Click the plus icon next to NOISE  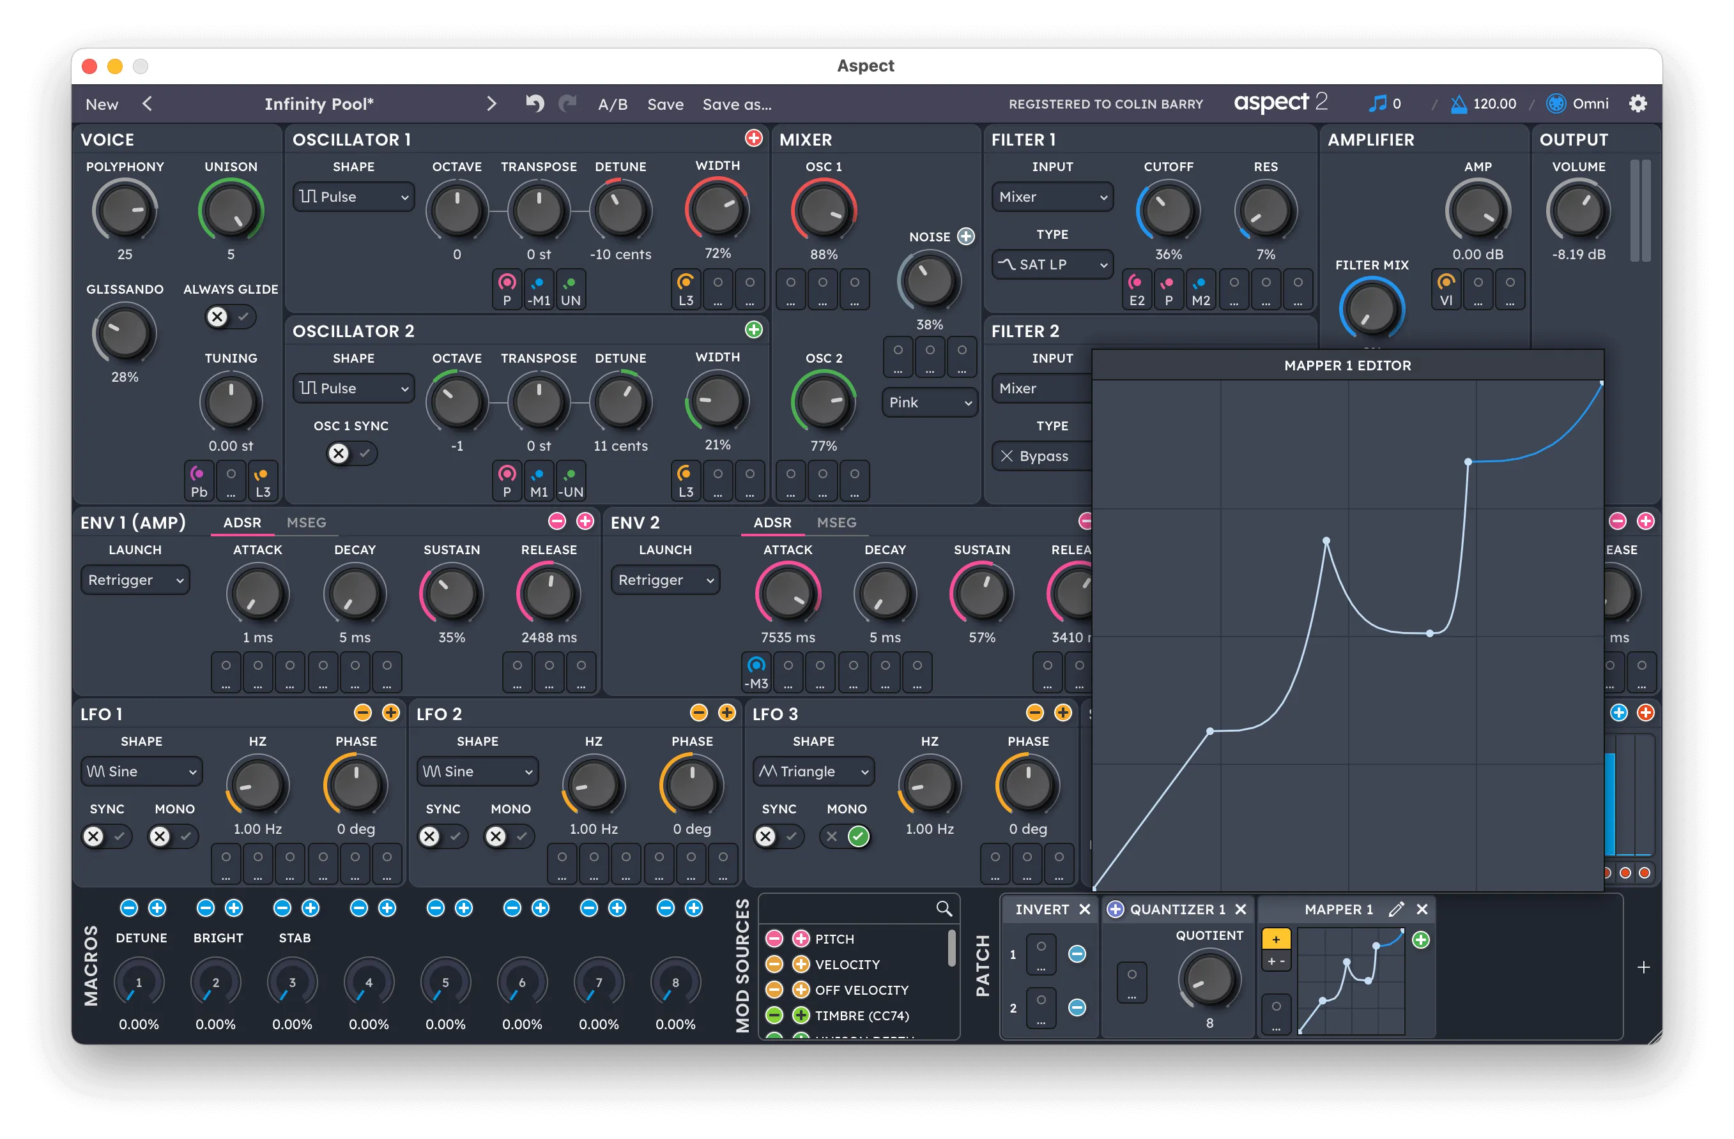pos(965,236)
